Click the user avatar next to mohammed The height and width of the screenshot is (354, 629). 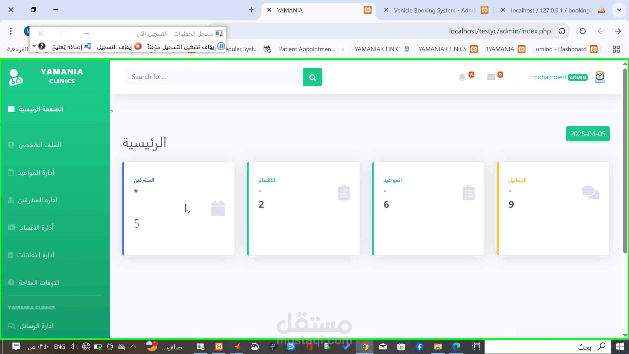point(600,77)
